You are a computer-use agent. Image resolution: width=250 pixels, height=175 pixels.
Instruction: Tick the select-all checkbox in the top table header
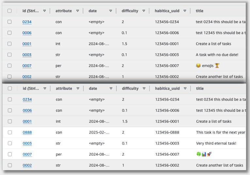click(x=9, y=11)
